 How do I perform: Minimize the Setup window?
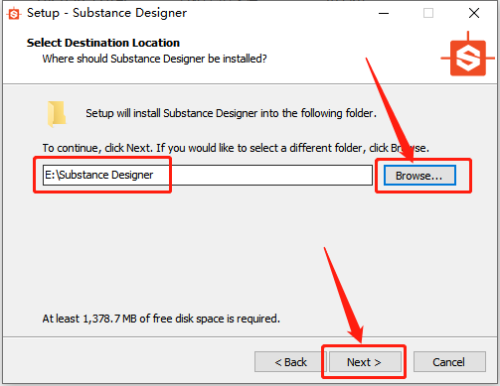pos(384,14)
